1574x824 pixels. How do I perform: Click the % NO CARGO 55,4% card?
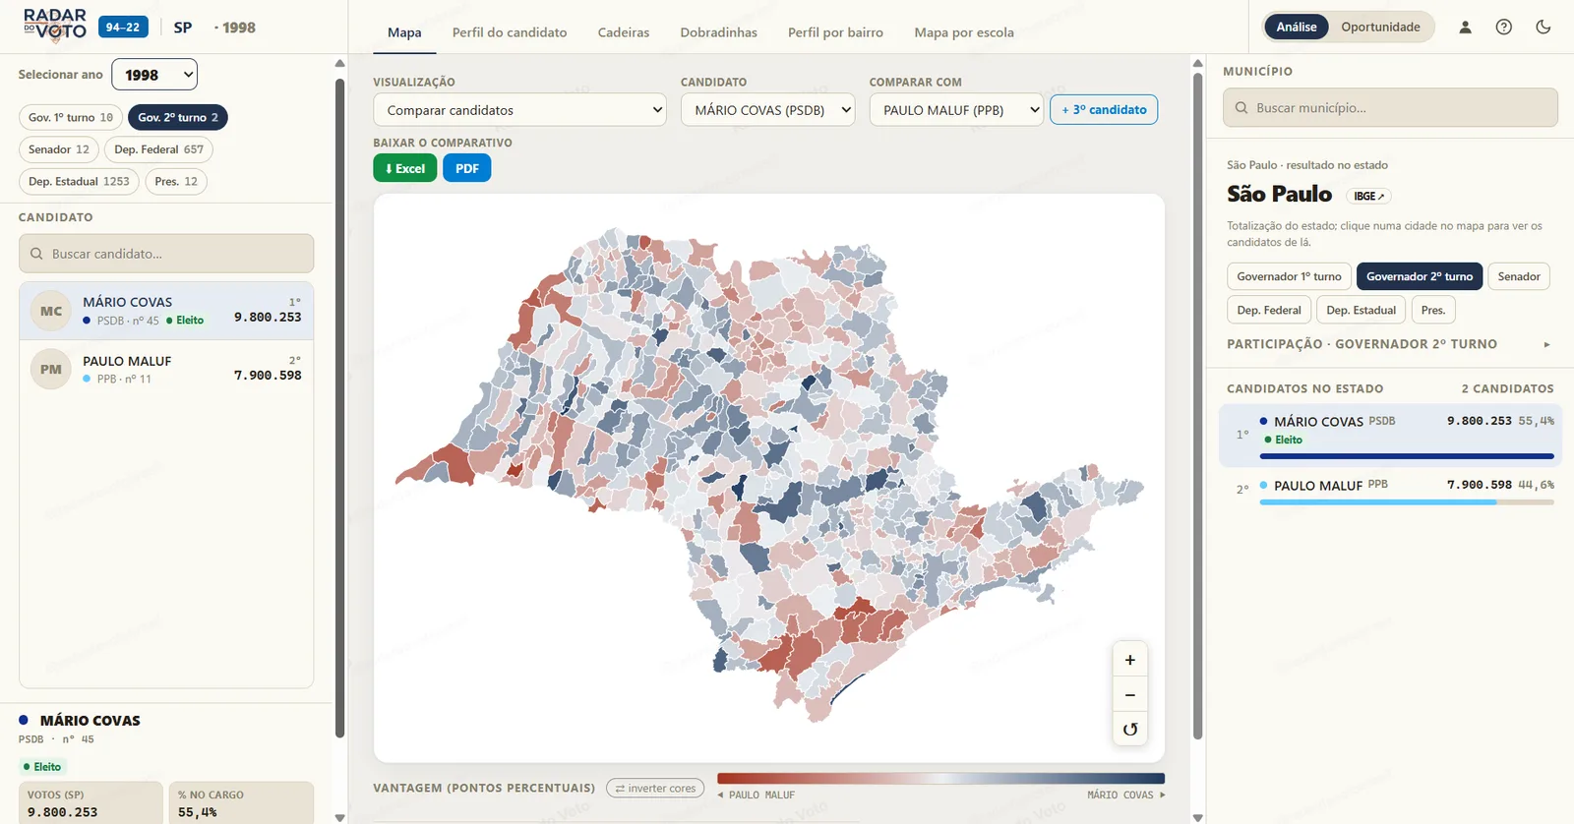(x=241, y=802)
